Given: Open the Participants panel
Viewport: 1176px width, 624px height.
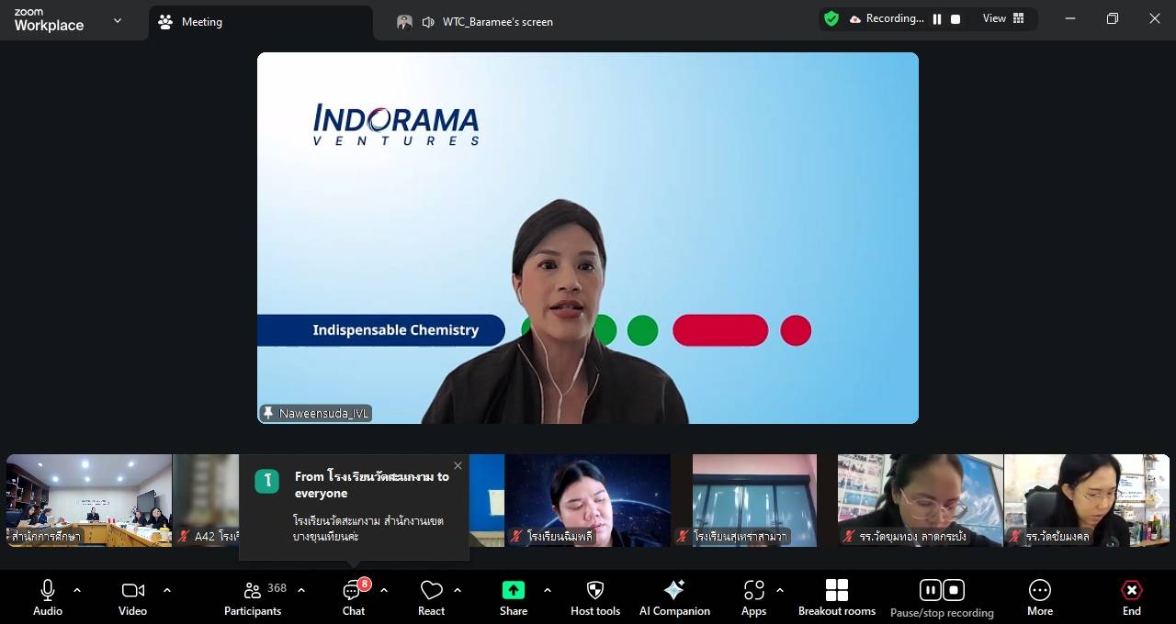Looking at the screenshot, I should click(x=253, y=597).
